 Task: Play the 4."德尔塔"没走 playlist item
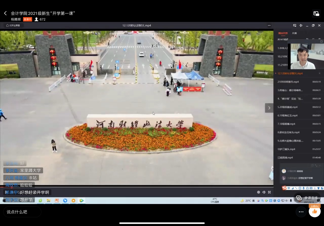[299, 99]
